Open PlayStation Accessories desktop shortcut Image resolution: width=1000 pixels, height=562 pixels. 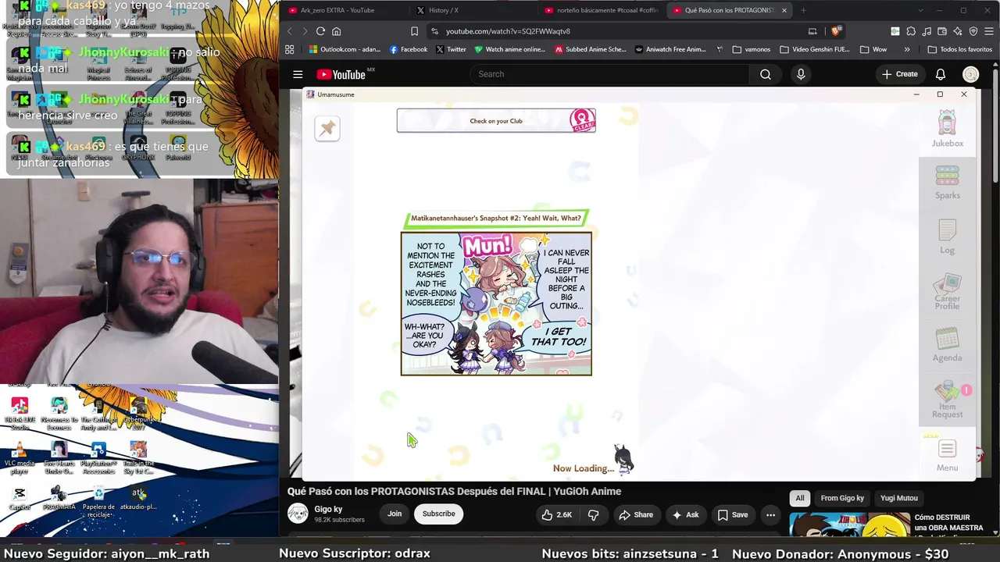(98, 457)
